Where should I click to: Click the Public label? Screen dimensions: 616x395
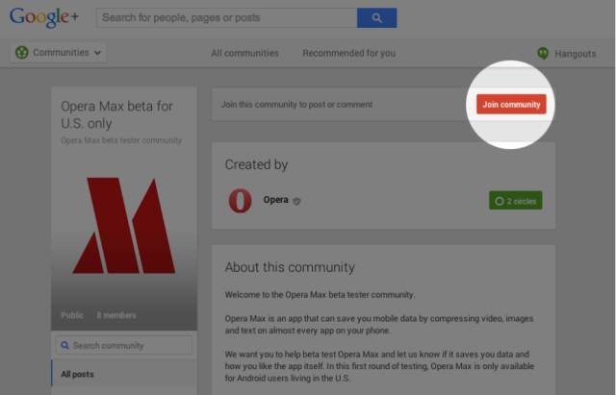72,315
